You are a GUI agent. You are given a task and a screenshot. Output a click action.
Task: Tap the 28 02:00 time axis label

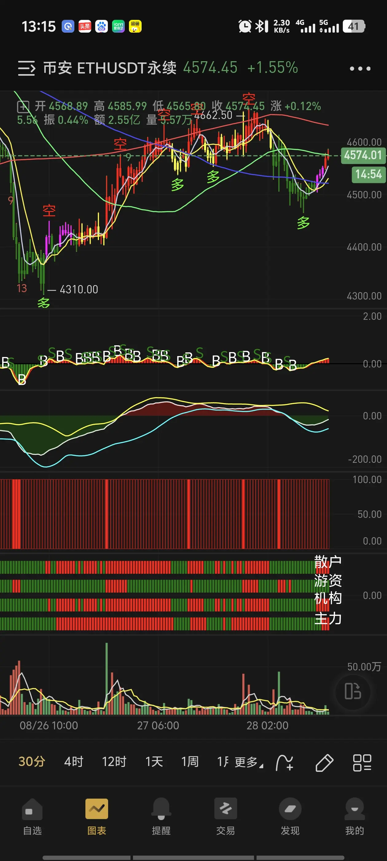coord(268,726)
